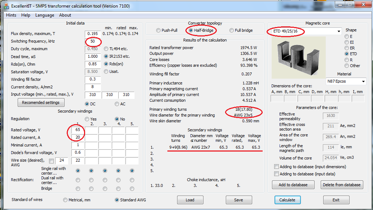
Task: Toggle the Wire size desired AWG checkbox
Action: (x=51, y=161)
